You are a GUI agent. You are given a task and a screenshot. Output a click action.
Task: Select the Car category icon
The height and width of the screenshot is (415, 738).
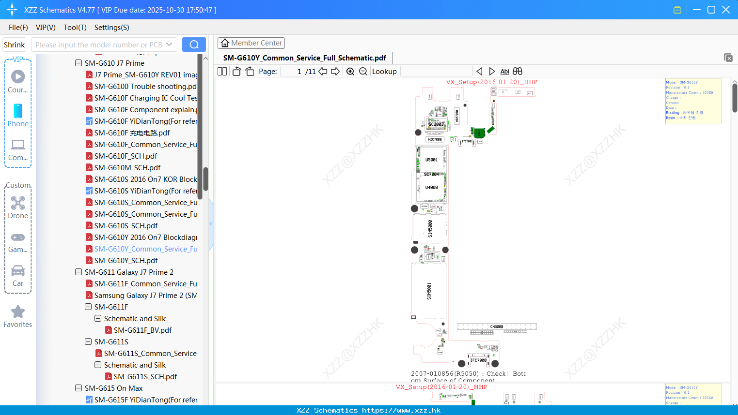pyautogui.click(x=18, y=276)
